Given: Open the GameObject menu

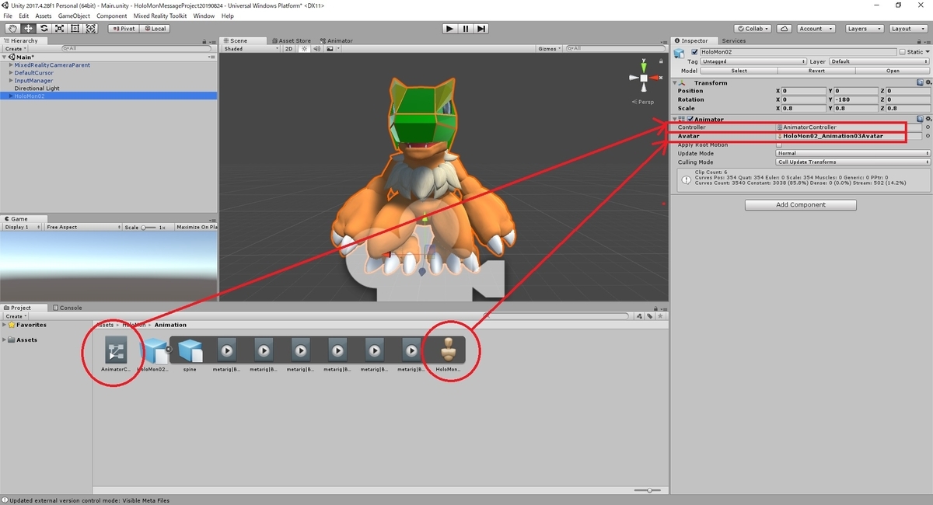Looking at the screenshot, I should [x=74, y=16].
